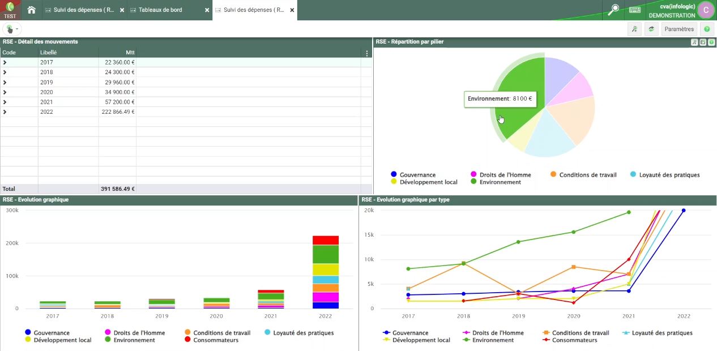Click the blue segment of the 2022 bar
717x351 pixels.
pos(325,305)
